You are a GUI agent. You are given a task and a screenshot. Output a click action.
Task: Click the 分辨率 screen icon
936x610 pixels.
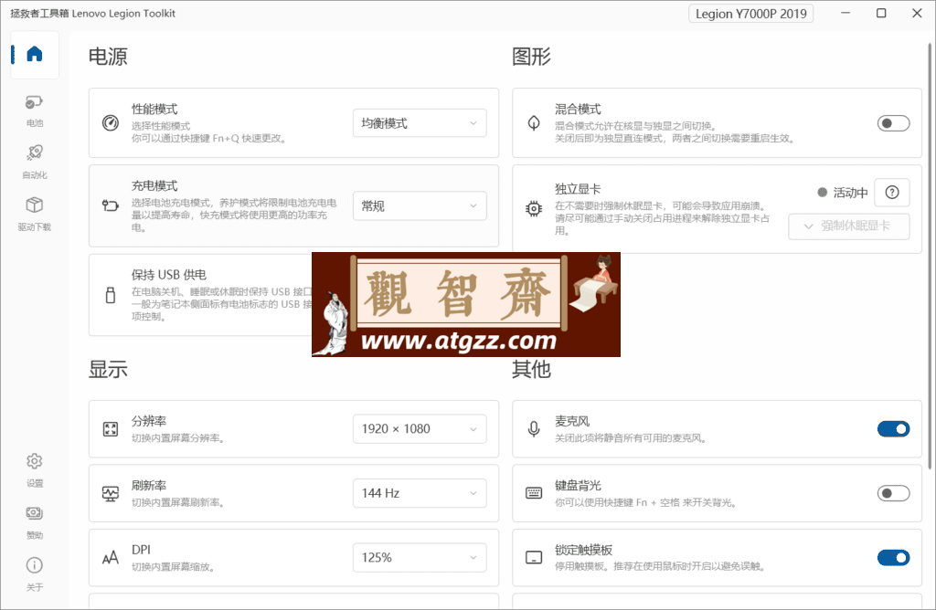[x=111, y=428]
